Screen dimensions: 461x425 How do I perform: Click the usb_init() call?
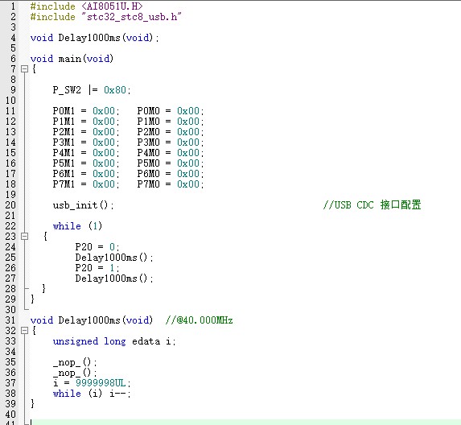pos(83,205)
